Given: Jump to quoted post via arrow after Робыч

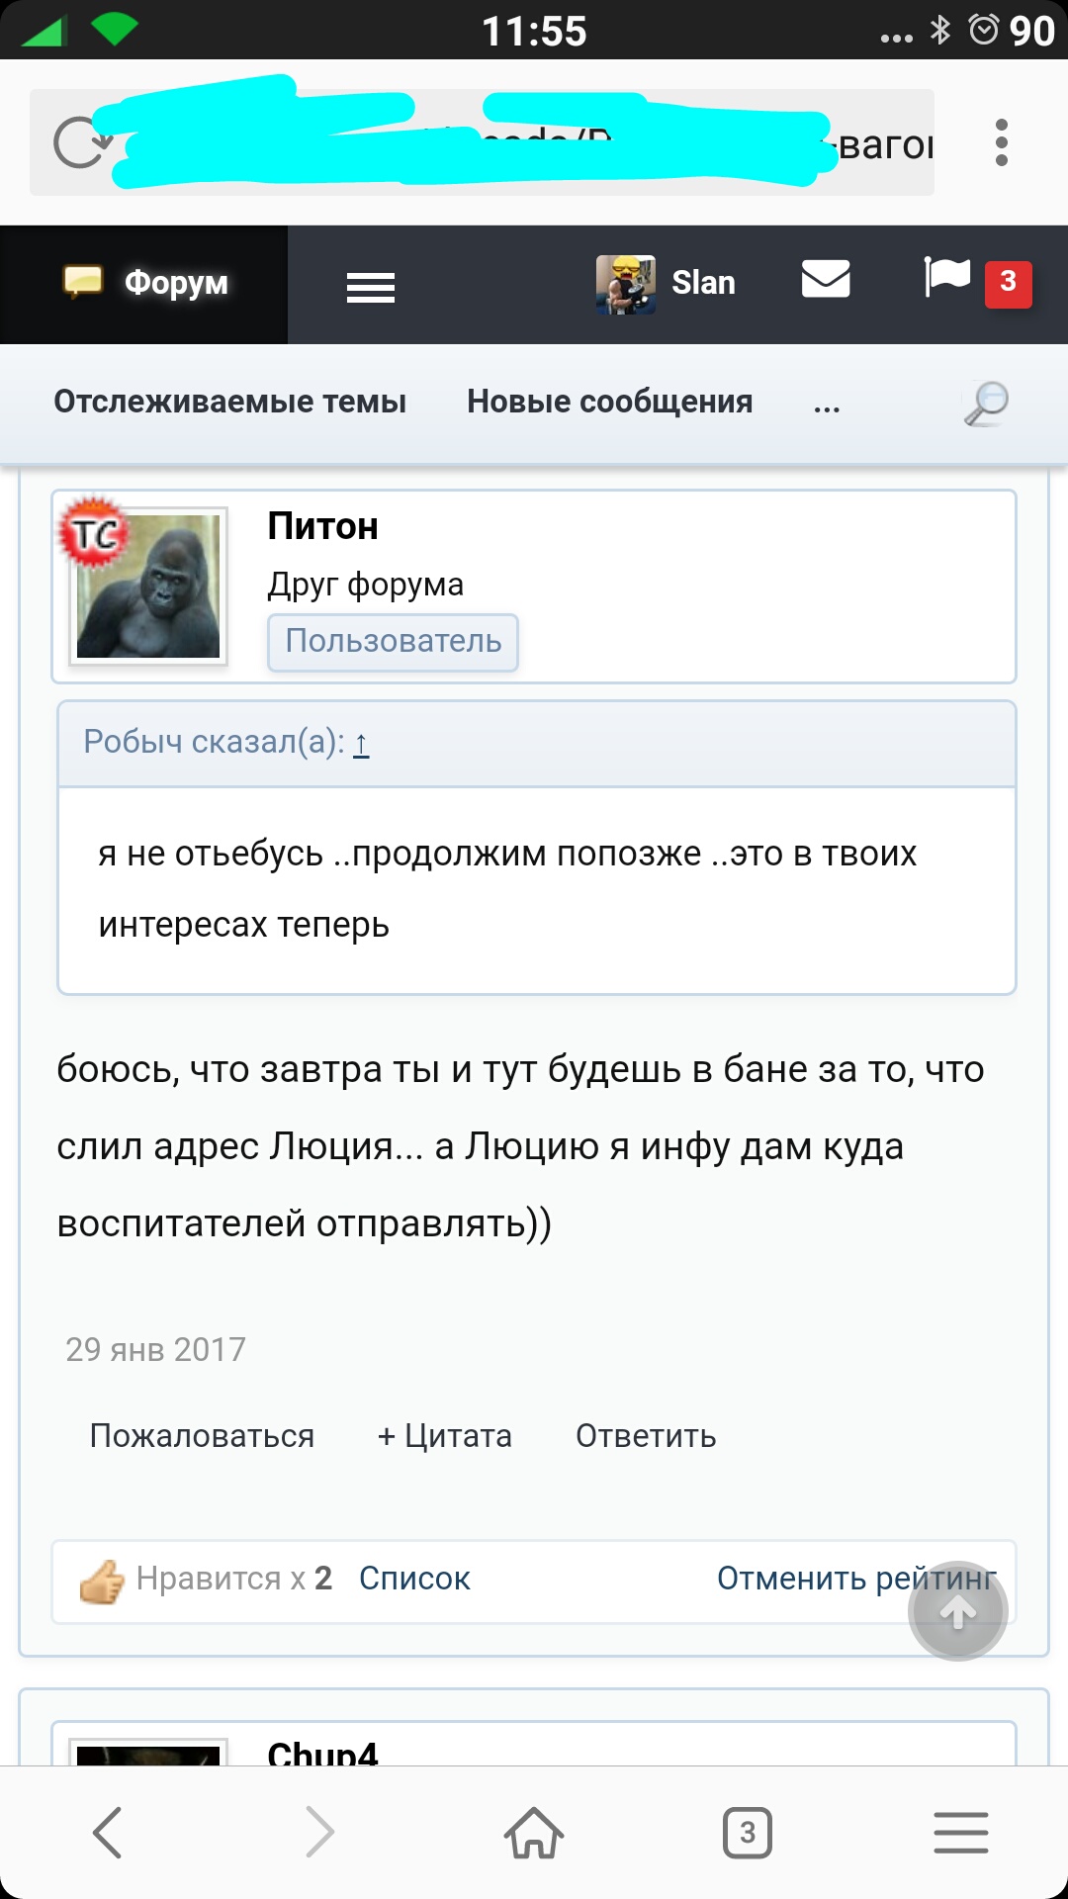Looking at the screenshot, I should [x=361, y=742].
